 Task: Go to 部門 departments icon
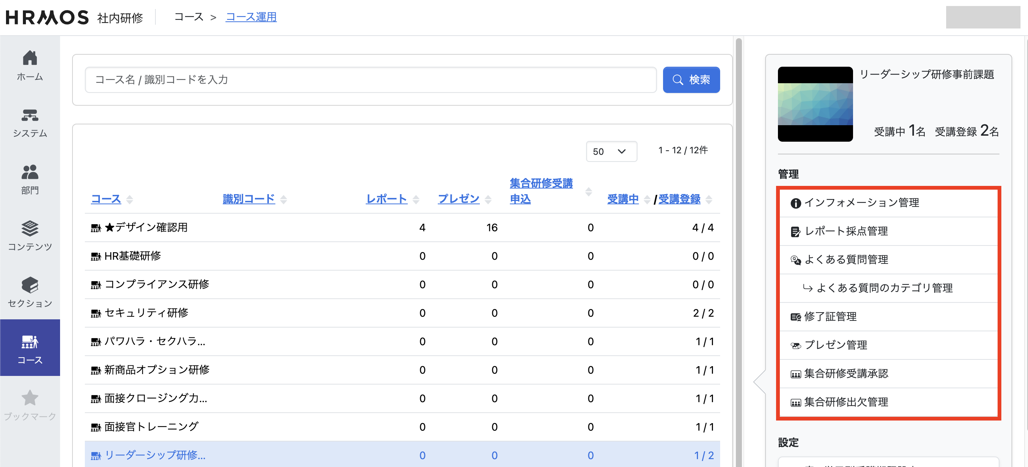click(x=30, y=172)
